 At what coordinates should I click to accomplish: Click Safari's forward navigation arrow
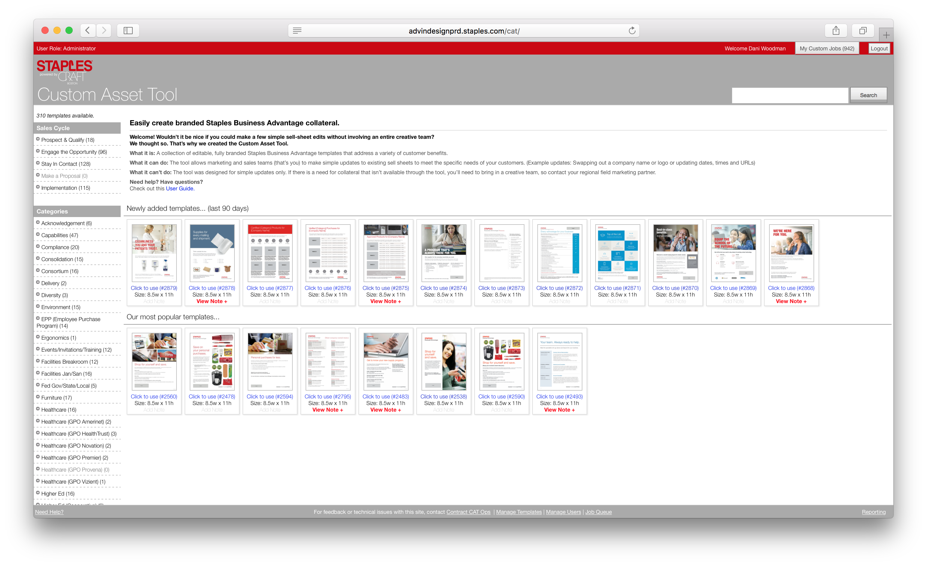pyautogui.click(x=104, y=31)
